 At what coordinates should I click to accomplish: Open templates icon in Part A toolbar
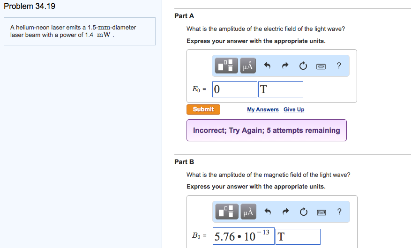[227, 66]
